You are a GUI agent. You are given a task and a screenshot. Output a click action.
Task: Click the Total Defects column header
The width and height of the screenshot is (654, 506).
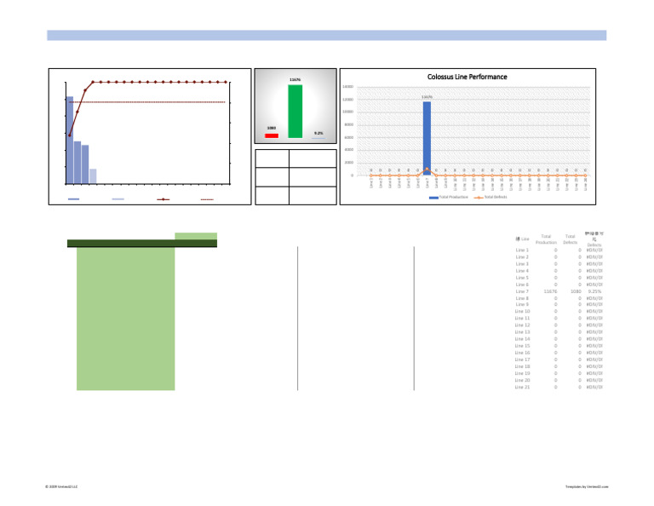tap(571, 239)
